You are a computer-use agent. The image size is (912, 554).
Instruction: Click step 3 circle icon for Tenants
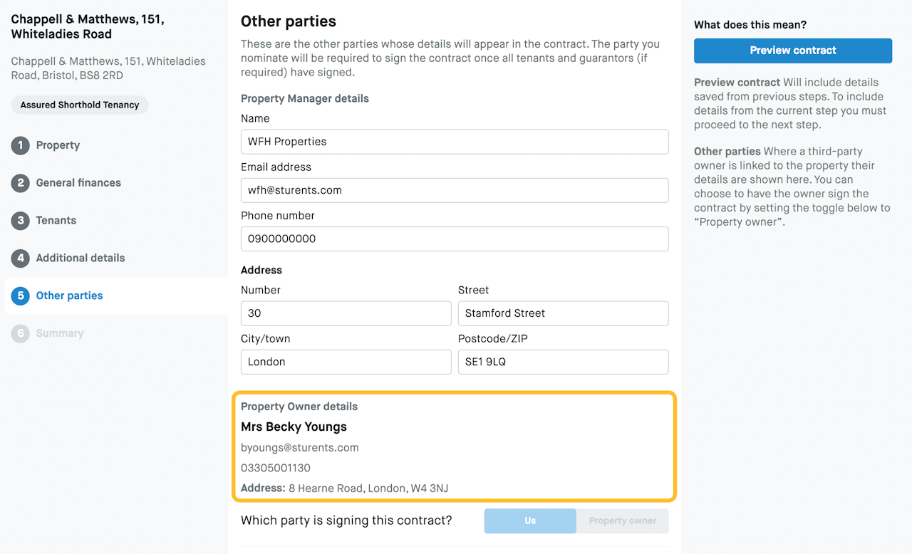20,221
